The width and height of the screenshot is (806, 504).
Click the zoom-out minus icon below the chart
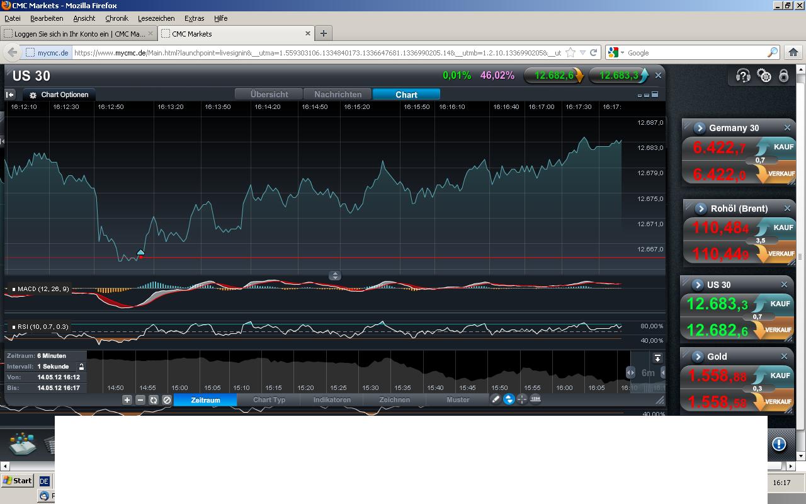click(140, 400)
